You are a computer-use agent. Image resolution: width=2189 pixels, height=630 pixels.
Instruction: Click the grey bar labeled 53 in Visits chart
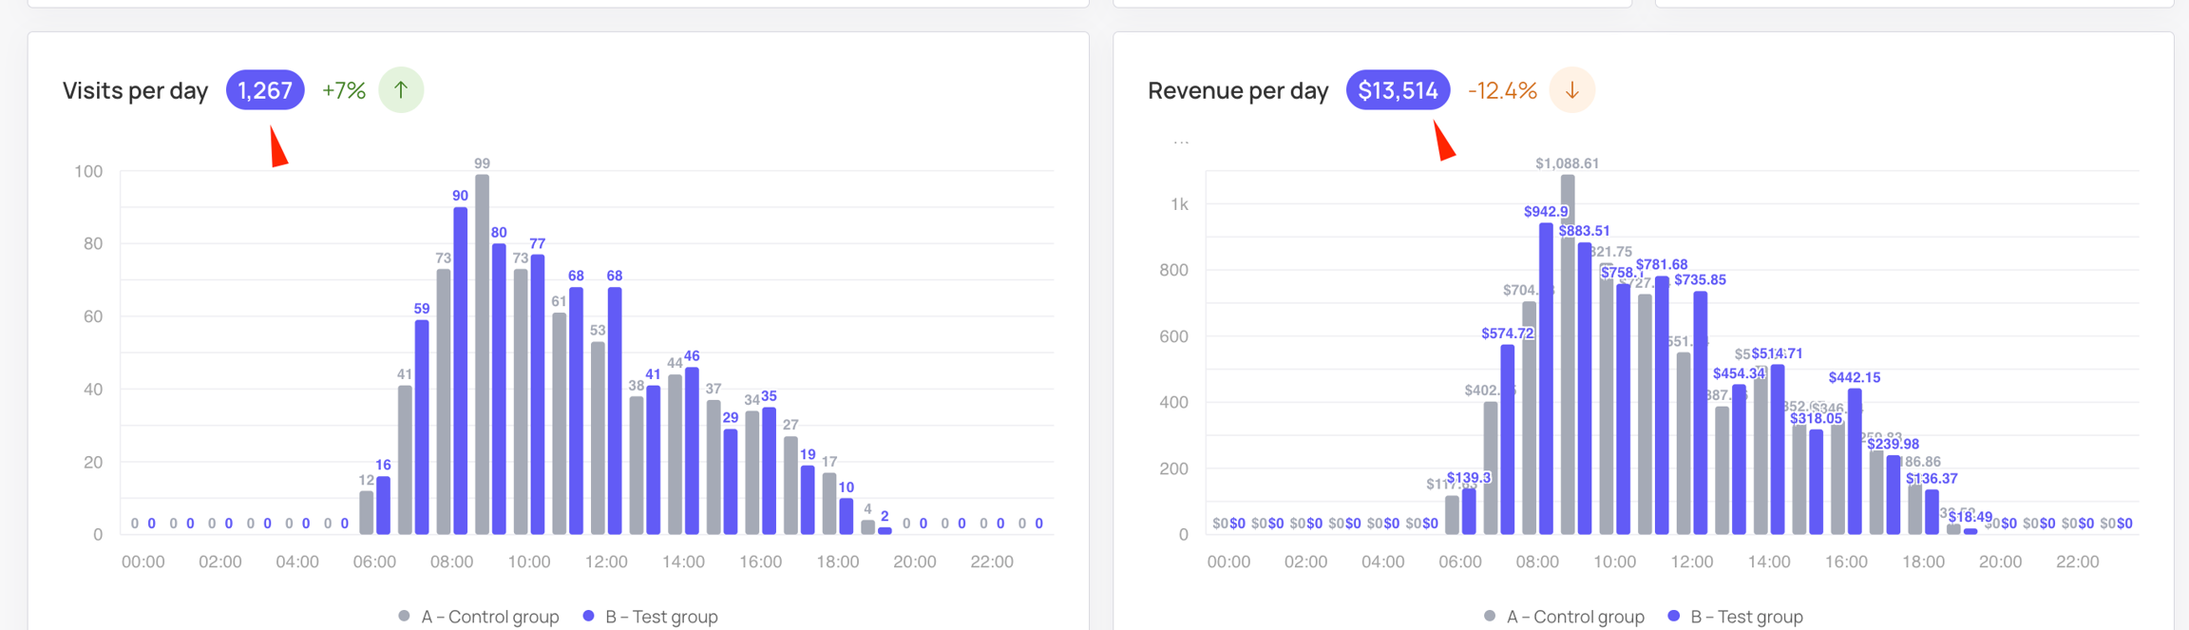(598, 438)
